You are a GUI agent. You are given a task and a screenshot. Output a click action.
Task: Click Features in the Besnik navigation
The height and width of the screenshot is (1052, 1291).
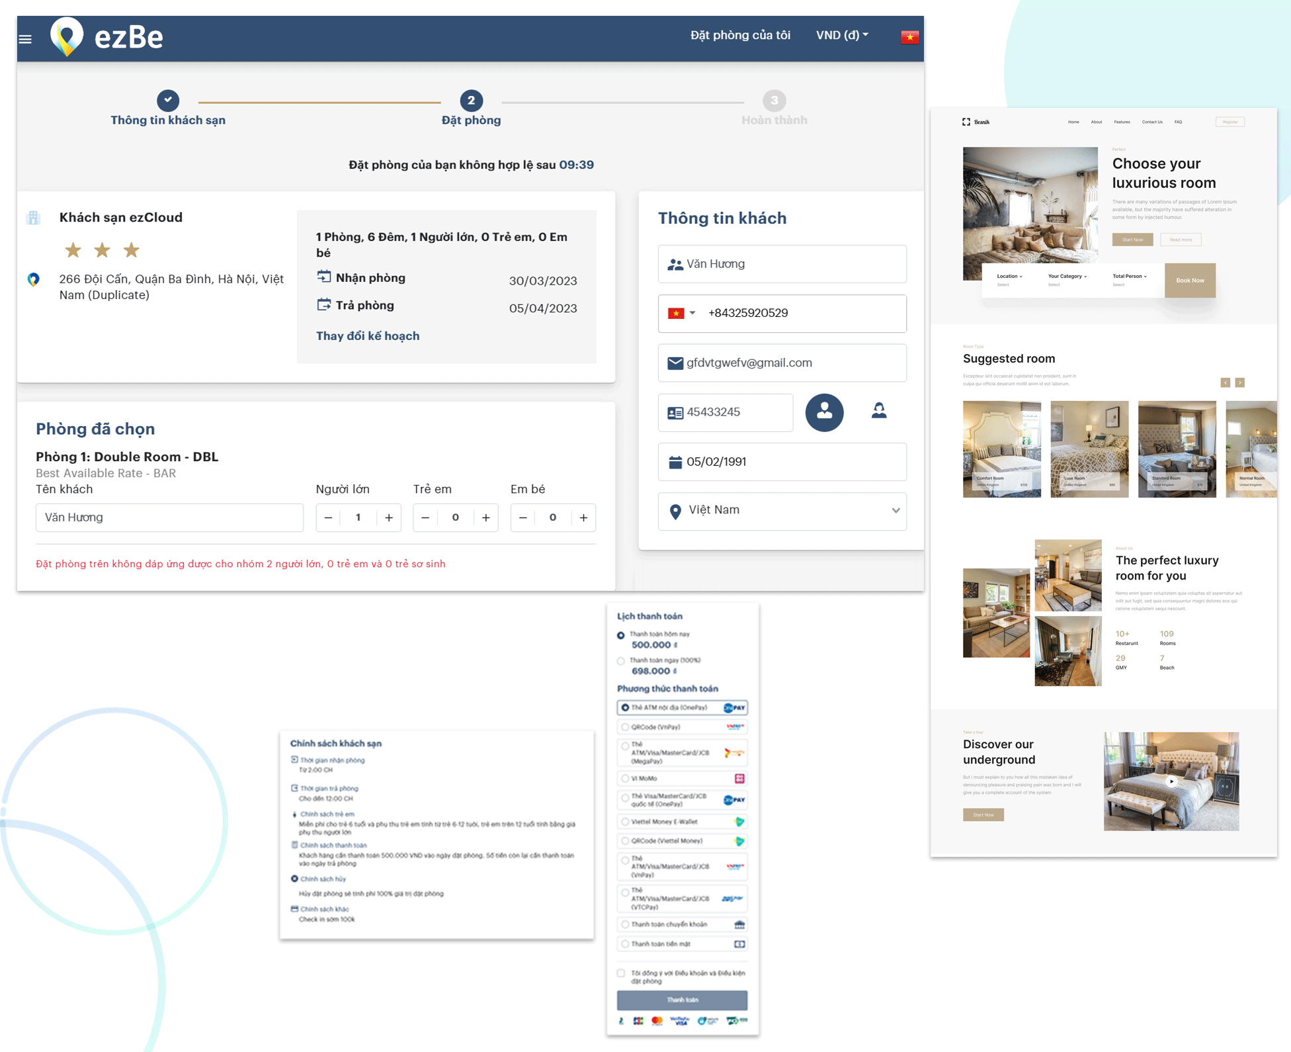click(1122, 122)
